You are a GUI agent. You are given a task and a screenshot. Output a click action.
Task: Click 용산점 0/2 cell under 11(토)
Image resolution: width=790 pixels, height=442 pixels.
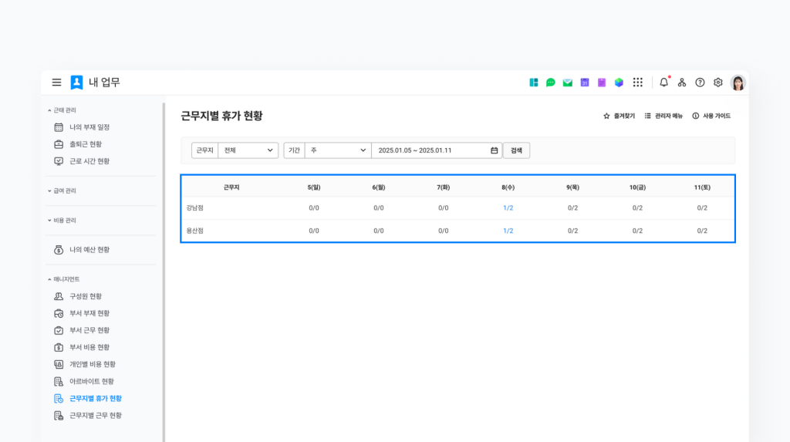702,231
